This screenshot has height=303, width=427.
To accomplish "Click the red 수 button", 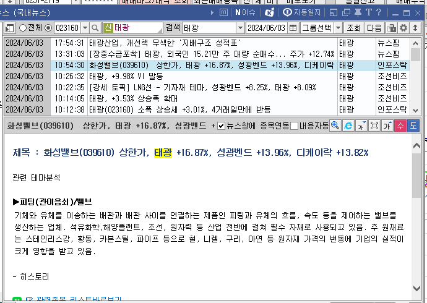I will pos(400,126).
